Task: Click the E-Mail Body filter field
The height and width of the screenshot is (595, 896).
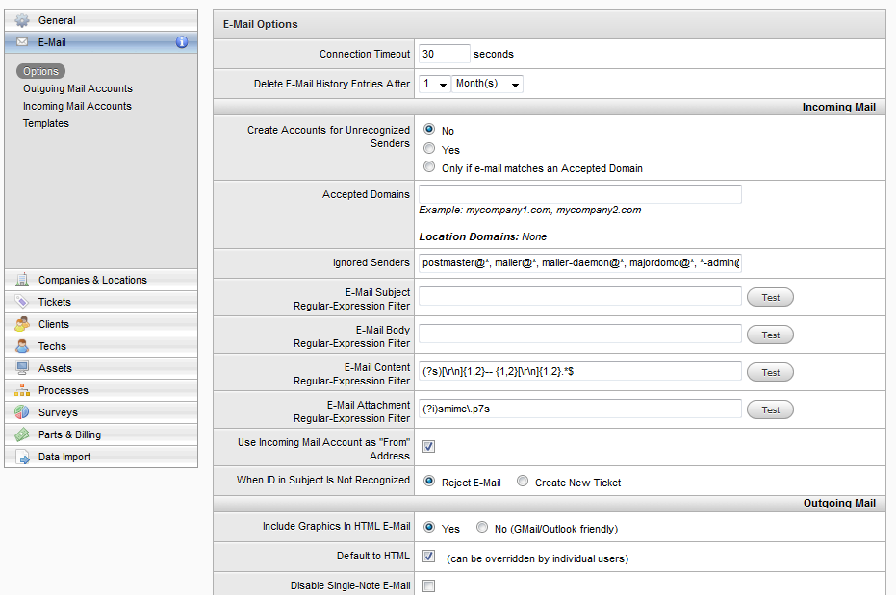Action: coord(580,334)
